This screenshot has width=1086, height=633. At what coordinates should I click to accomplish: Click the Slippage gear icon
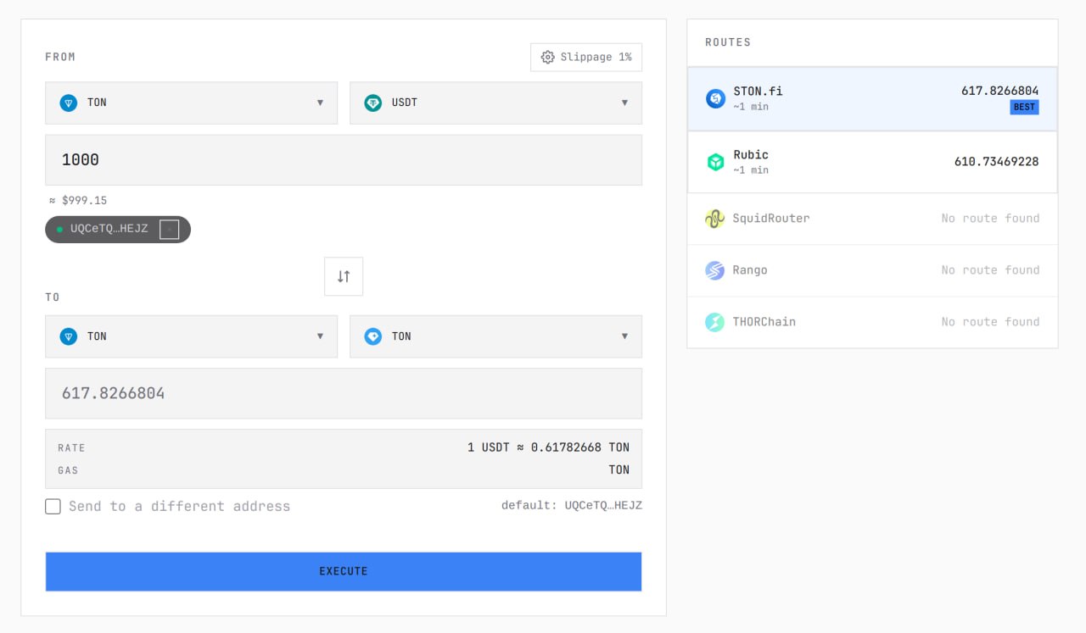(548, 57)
